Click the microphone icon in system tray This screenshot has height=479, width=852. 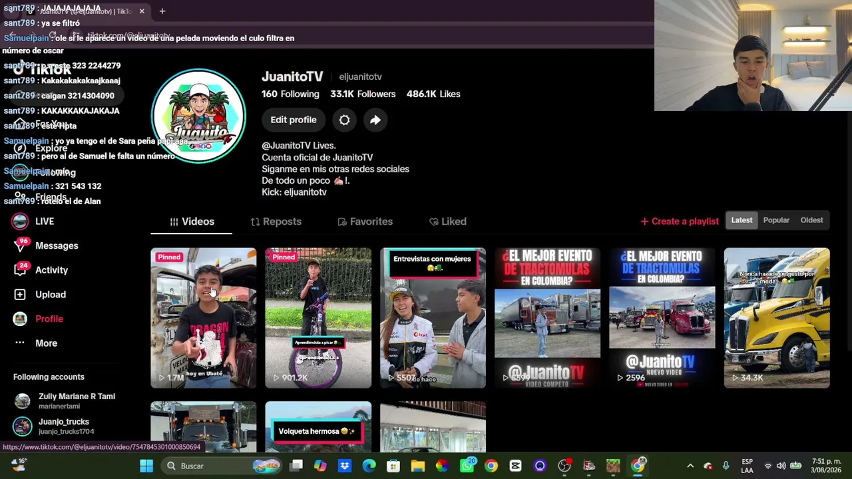coord(726,466)
